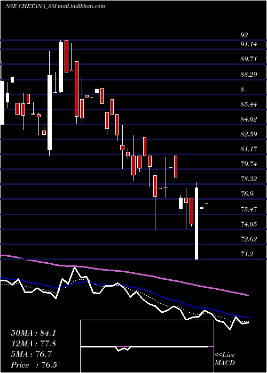Click the MACD inset chart box
The image size is (267, 373).
[x=147, y=346]
